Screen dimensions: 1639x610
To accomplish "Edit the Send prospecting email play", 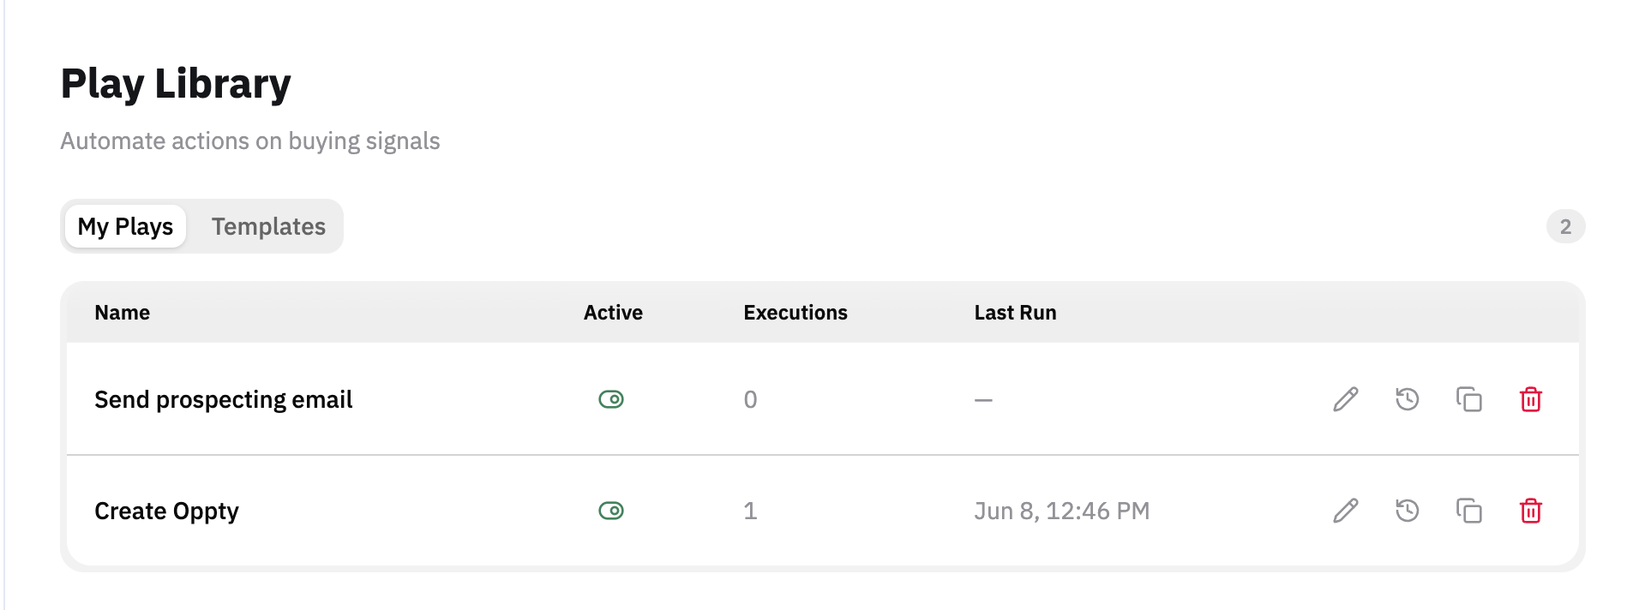I will click(1346, 399).
